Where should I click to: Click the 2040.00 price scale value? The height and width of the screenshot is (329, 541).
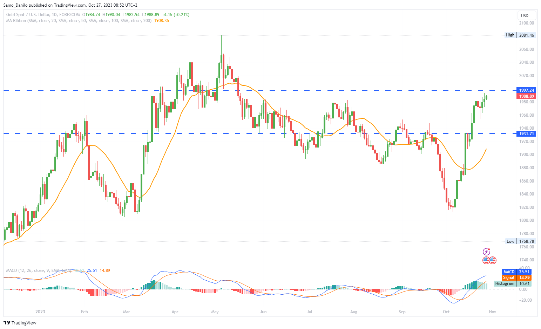(x=527, y=62)
